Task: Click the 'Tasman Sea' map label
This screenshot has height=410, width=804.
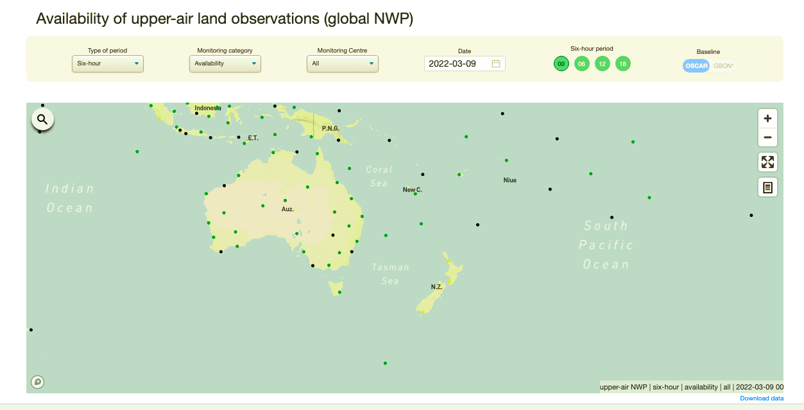Action: (390, 274)
